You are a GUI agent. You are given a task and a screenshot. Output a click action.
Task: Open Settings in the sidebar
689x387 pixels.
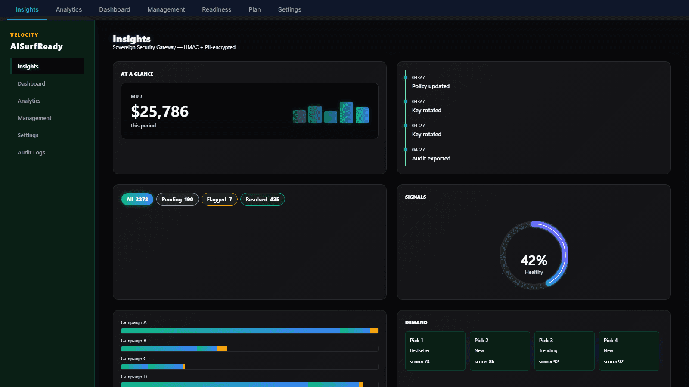click(x=47, y=135)
